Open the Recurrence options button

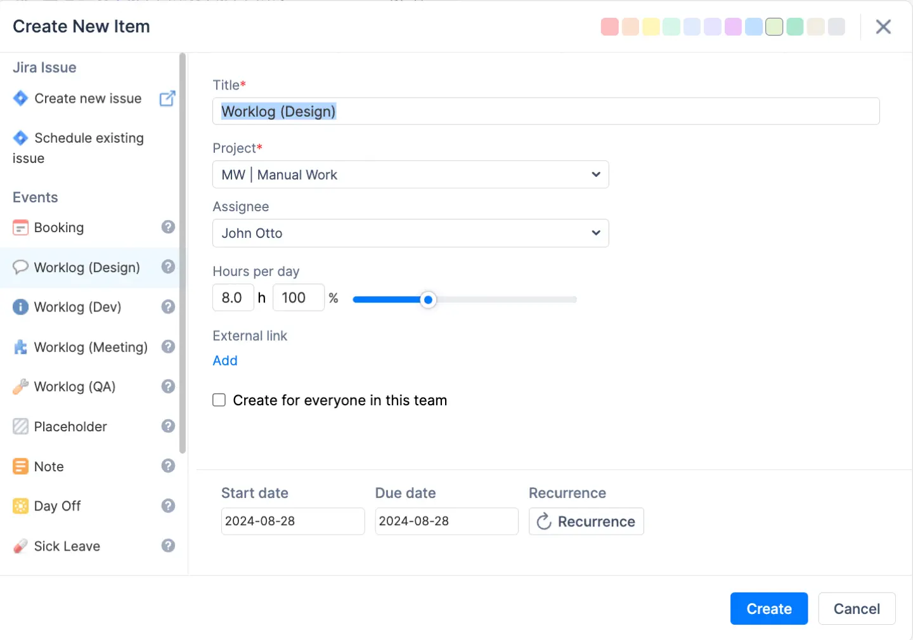tap(586, 521)
